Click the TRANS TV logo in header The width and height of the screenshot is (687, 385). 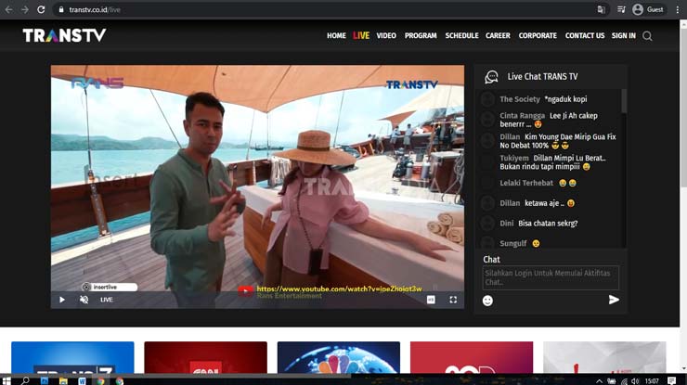(64, 35)
